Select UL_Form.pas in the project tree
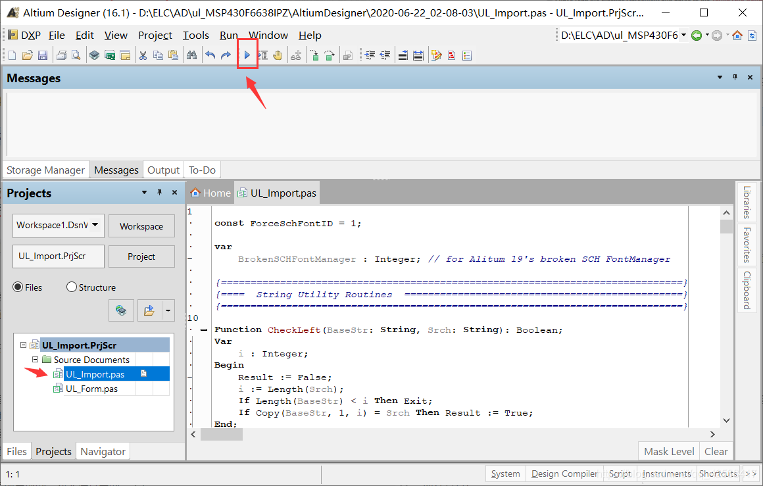 tap(91, 389)
